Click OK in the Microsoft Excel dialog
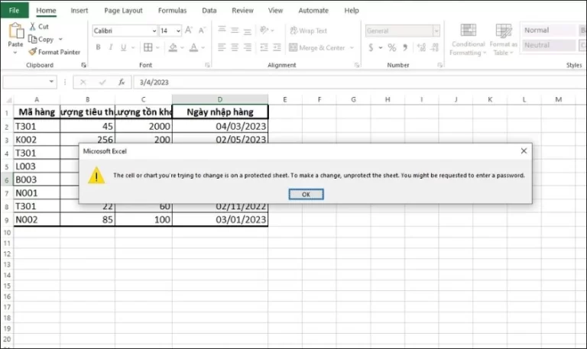Screen dimensions: 587x349 click(306, 194)
